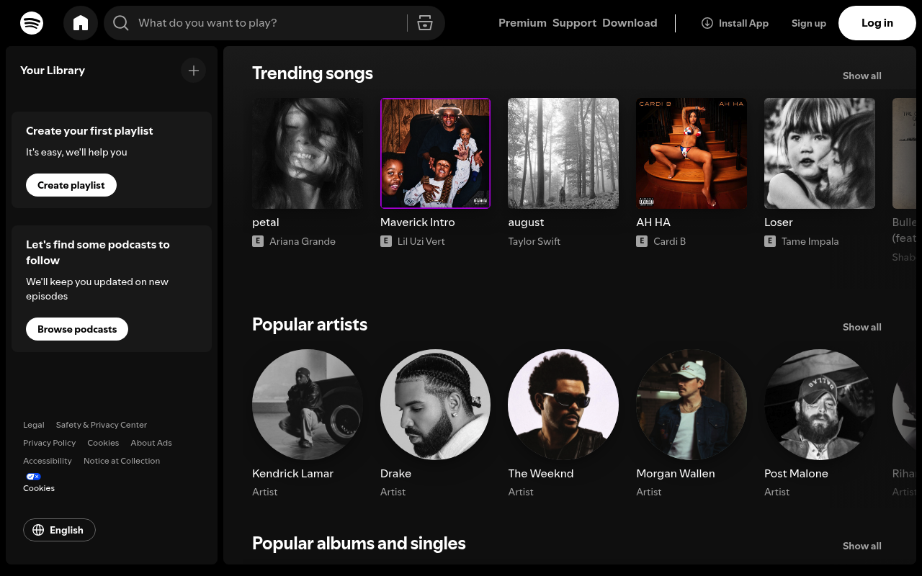Screen dimensions: 922x576
Task: Open Morgan Wallen artist picture
Action: 691,405
